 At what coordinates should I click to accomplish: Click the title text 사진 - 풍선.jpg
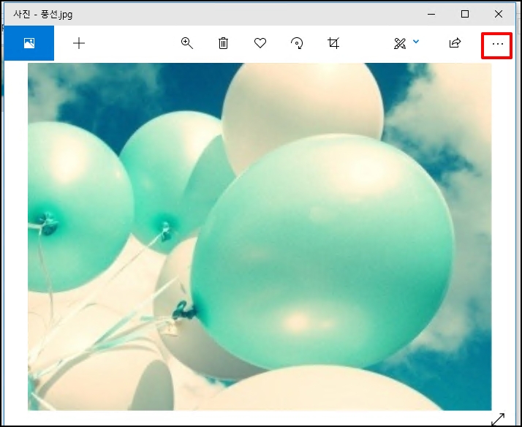[x=43, y=15]
